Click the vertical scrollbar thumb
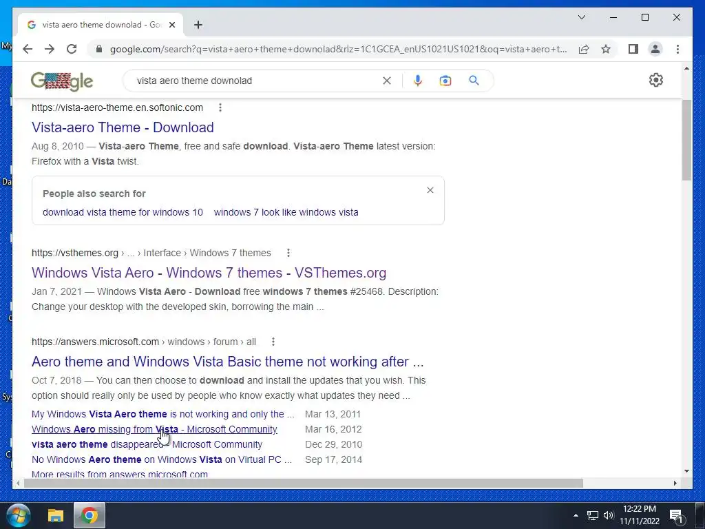Image resolution: width=705 pixels, height=529 pixels. (x=686, y=140)
